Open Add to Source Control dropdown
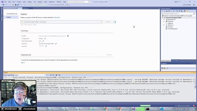Image resolution: width=197 pixels, height=111 pixels. [183, 106]
